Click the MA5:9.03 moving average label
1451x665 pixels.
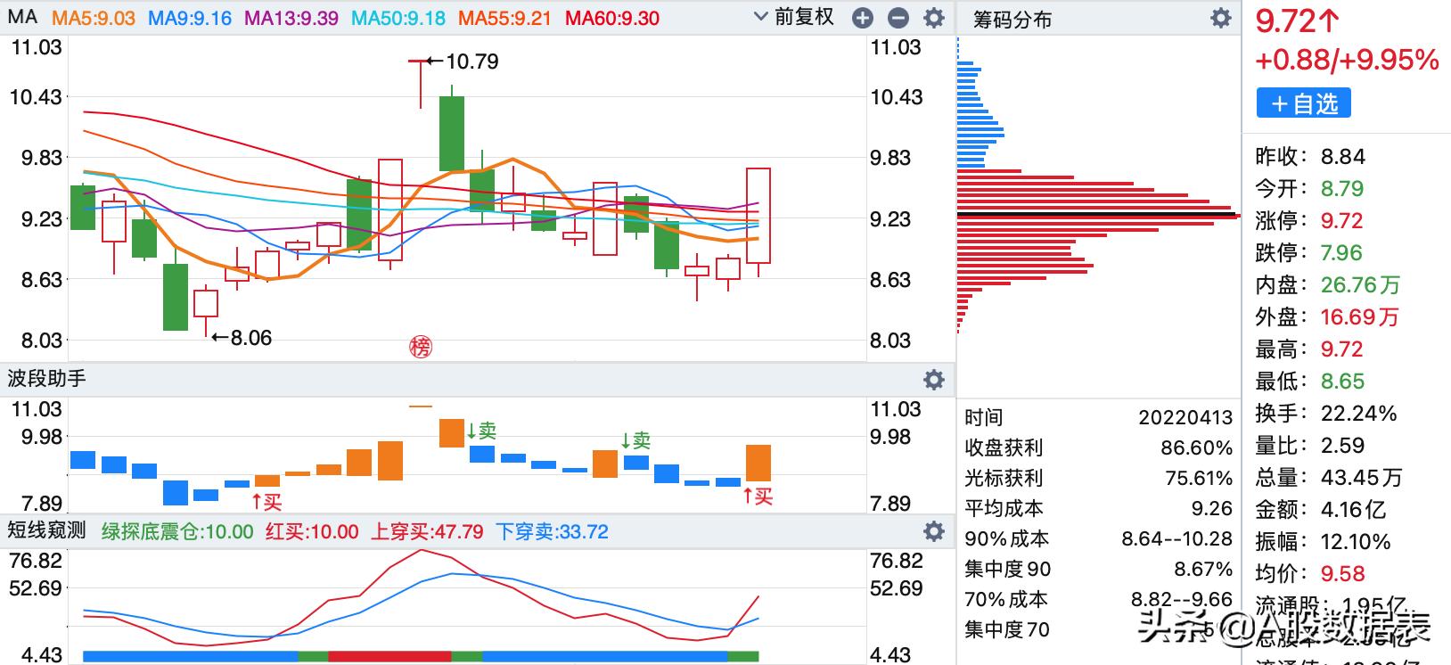coord(93,18)
